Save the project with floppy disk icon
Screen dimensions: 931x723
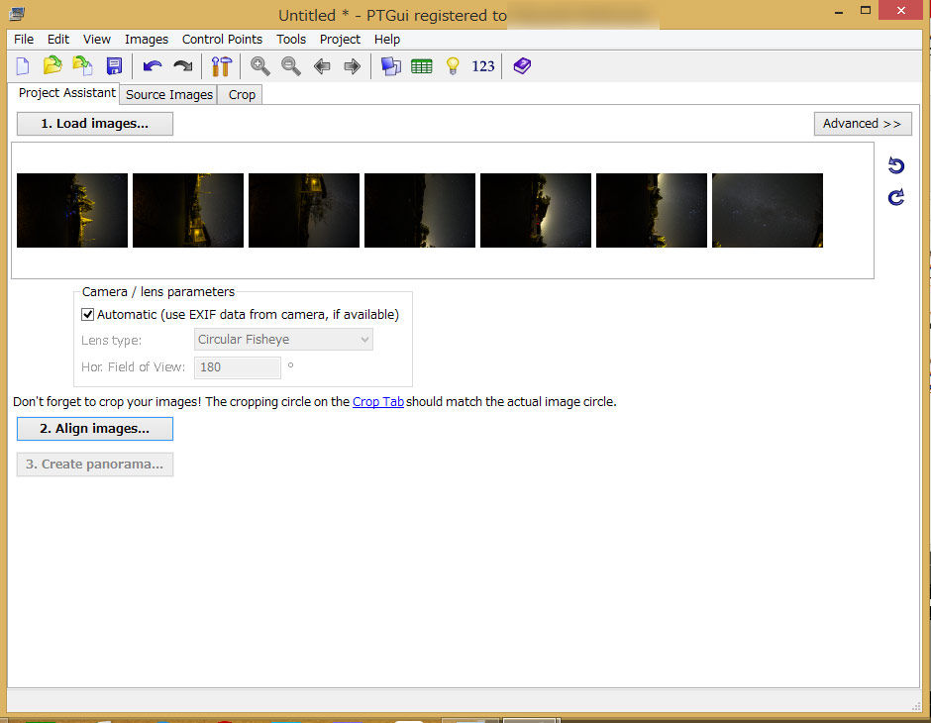pos(114,66)
